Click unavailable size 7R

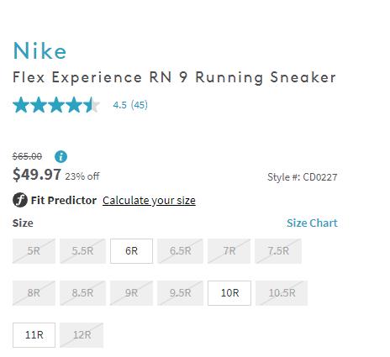(x=229, y=251)
